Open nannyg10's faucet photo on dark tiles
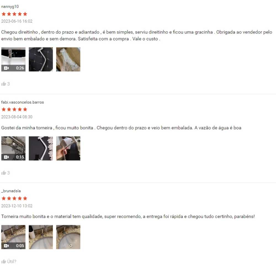276x276 pixels. click(41, 59)
